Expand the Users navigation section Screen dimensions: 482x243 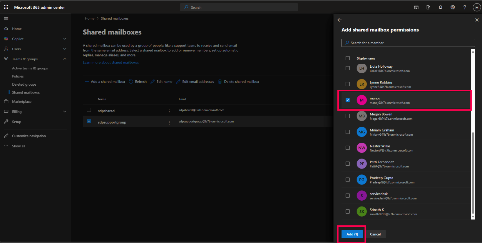pyautogui.click(x=65, y=49)
